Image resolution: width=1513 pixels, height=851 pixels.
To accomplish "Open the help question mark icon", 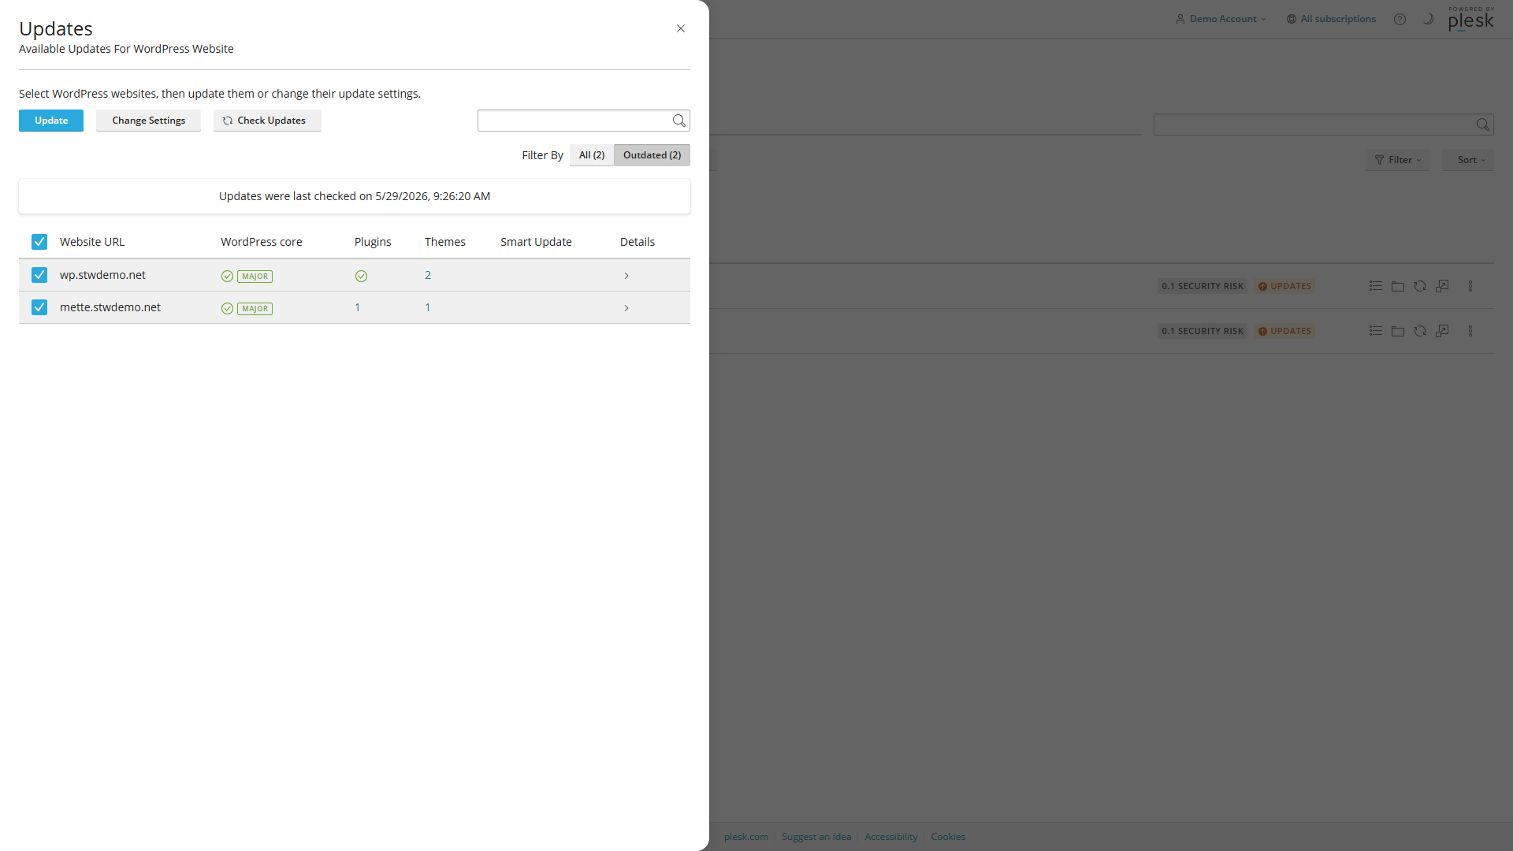I will [1400, 20].
